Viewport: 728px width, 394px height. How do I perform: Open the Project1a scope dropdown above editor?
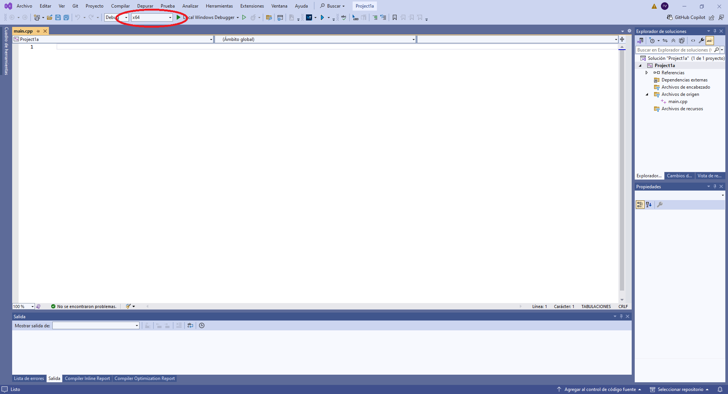(x=113, y=39)
